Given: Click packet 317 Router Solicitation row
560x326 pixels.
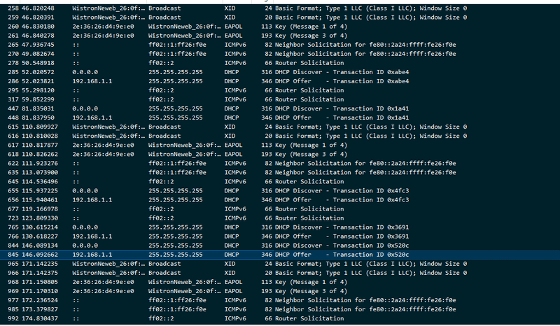Looking at the screenshot, I should [280, 99].
